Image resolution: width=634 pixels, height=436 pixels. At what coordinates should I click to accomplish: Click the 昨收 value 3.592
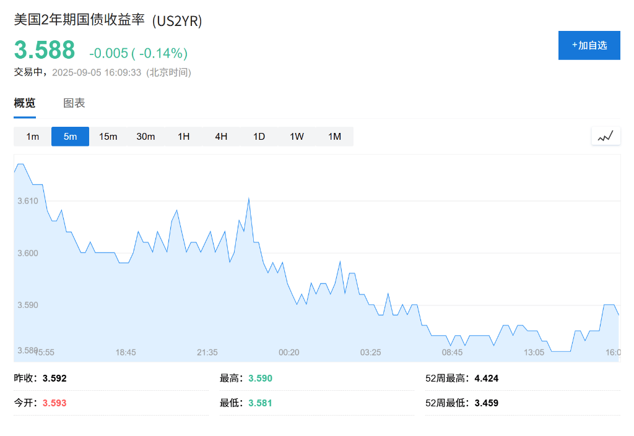pos(56,377)
